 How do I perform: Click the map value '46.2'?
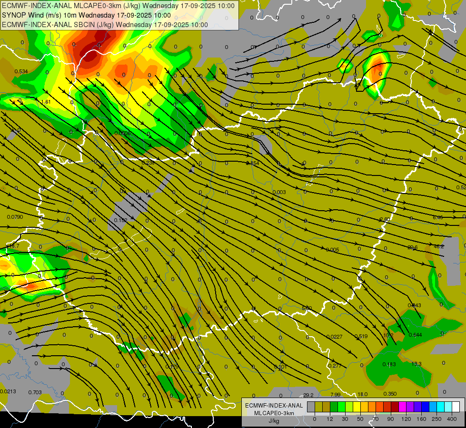pyautogui.click(x=439, y=246)
